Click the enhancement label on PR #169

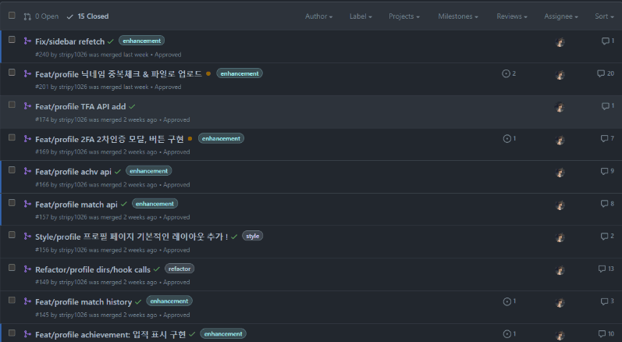click(x=221, y=138)
